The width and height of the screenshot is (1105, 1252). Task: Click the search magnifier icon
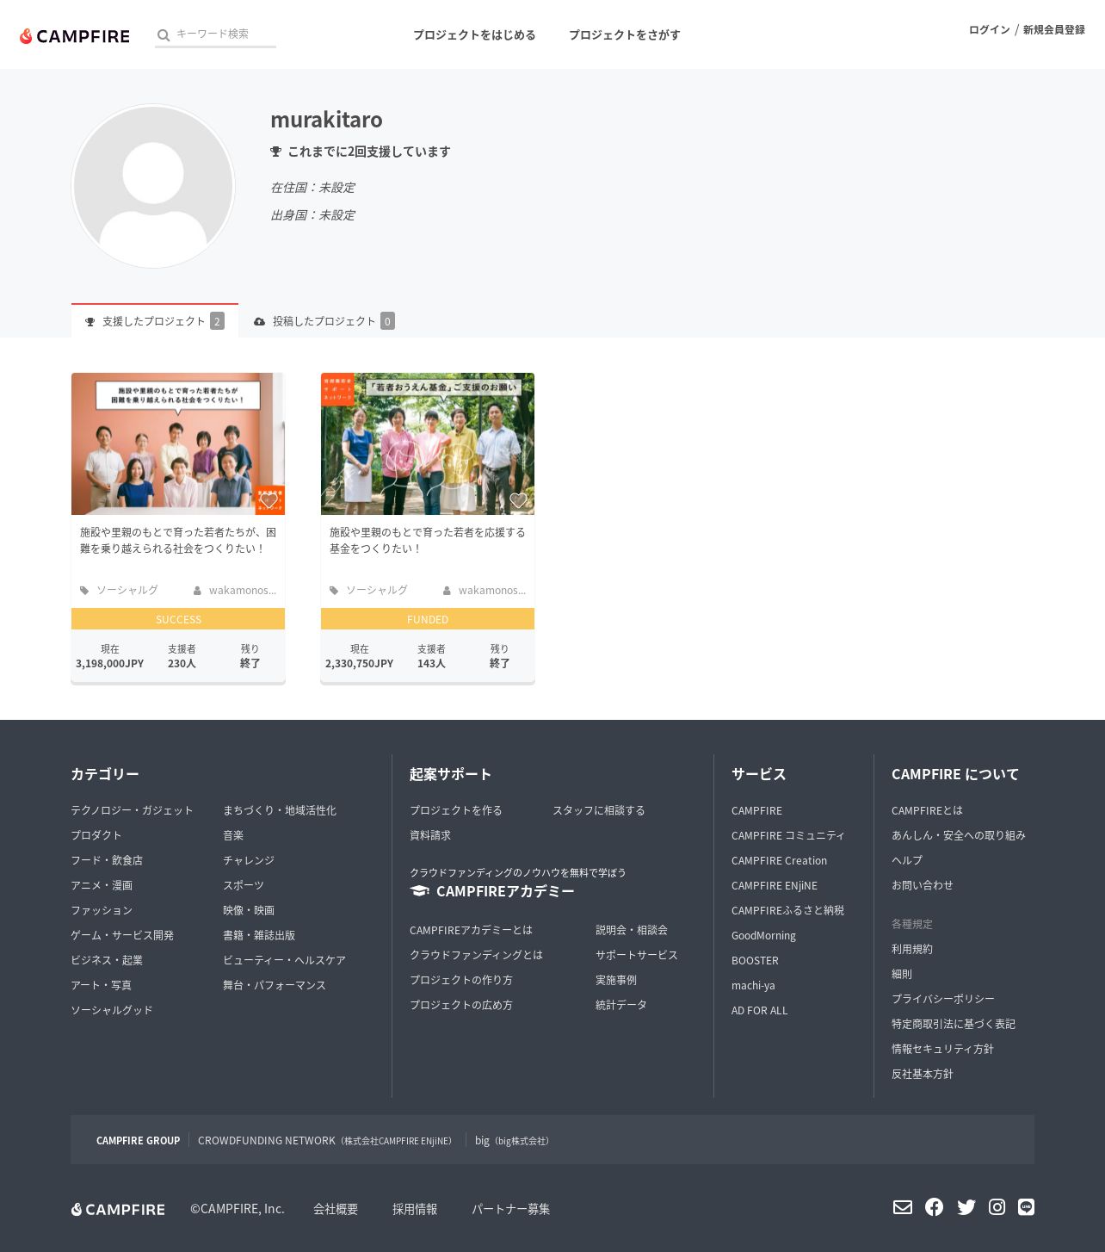point(164,35)
